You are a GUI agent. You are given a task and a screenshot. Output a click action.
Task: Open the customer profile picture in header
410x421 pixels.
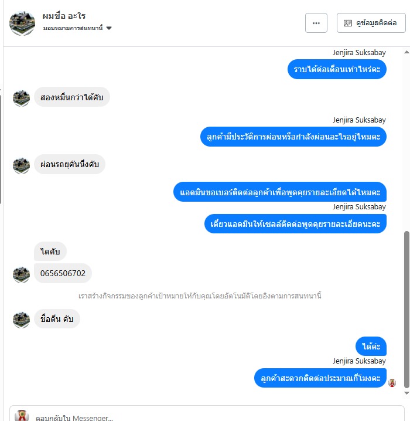click(22, 23)
